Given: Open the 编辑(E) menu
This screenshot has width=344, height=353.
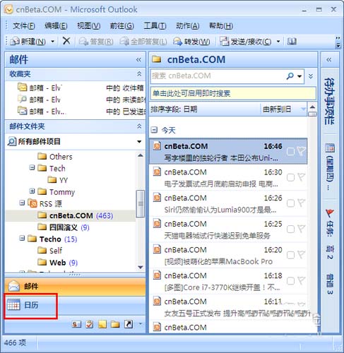Looking at the screenshot, I should (56, 25).
